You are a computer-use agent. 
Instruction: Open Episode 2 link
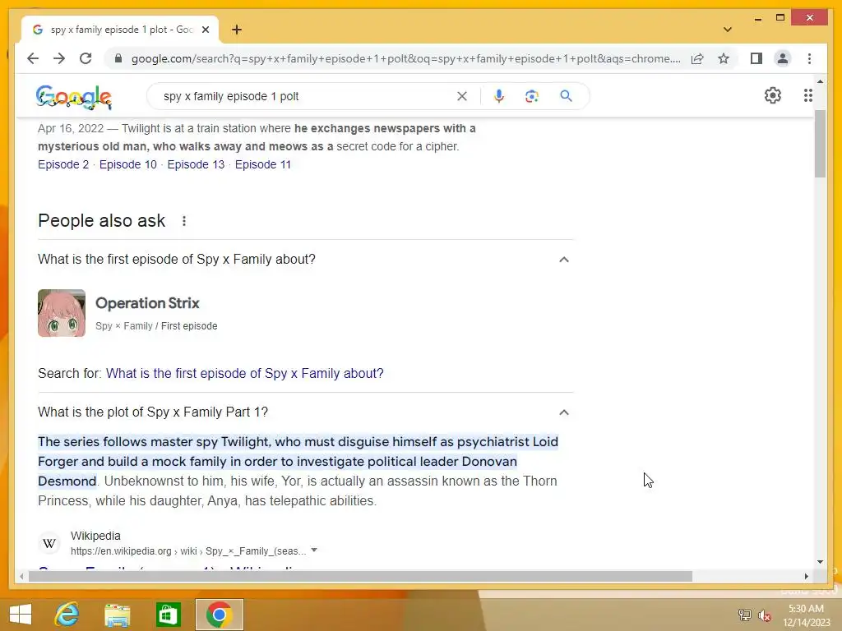click(63, 164)
